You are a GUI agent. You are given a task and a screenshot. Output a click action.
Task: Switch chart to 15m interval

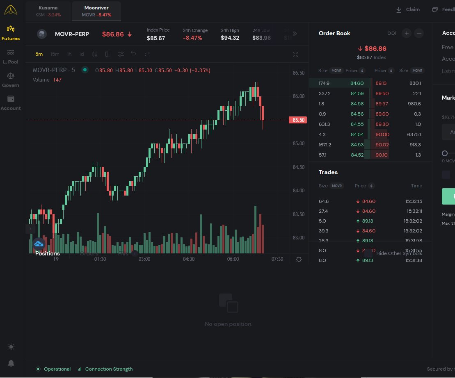point(55,54)
